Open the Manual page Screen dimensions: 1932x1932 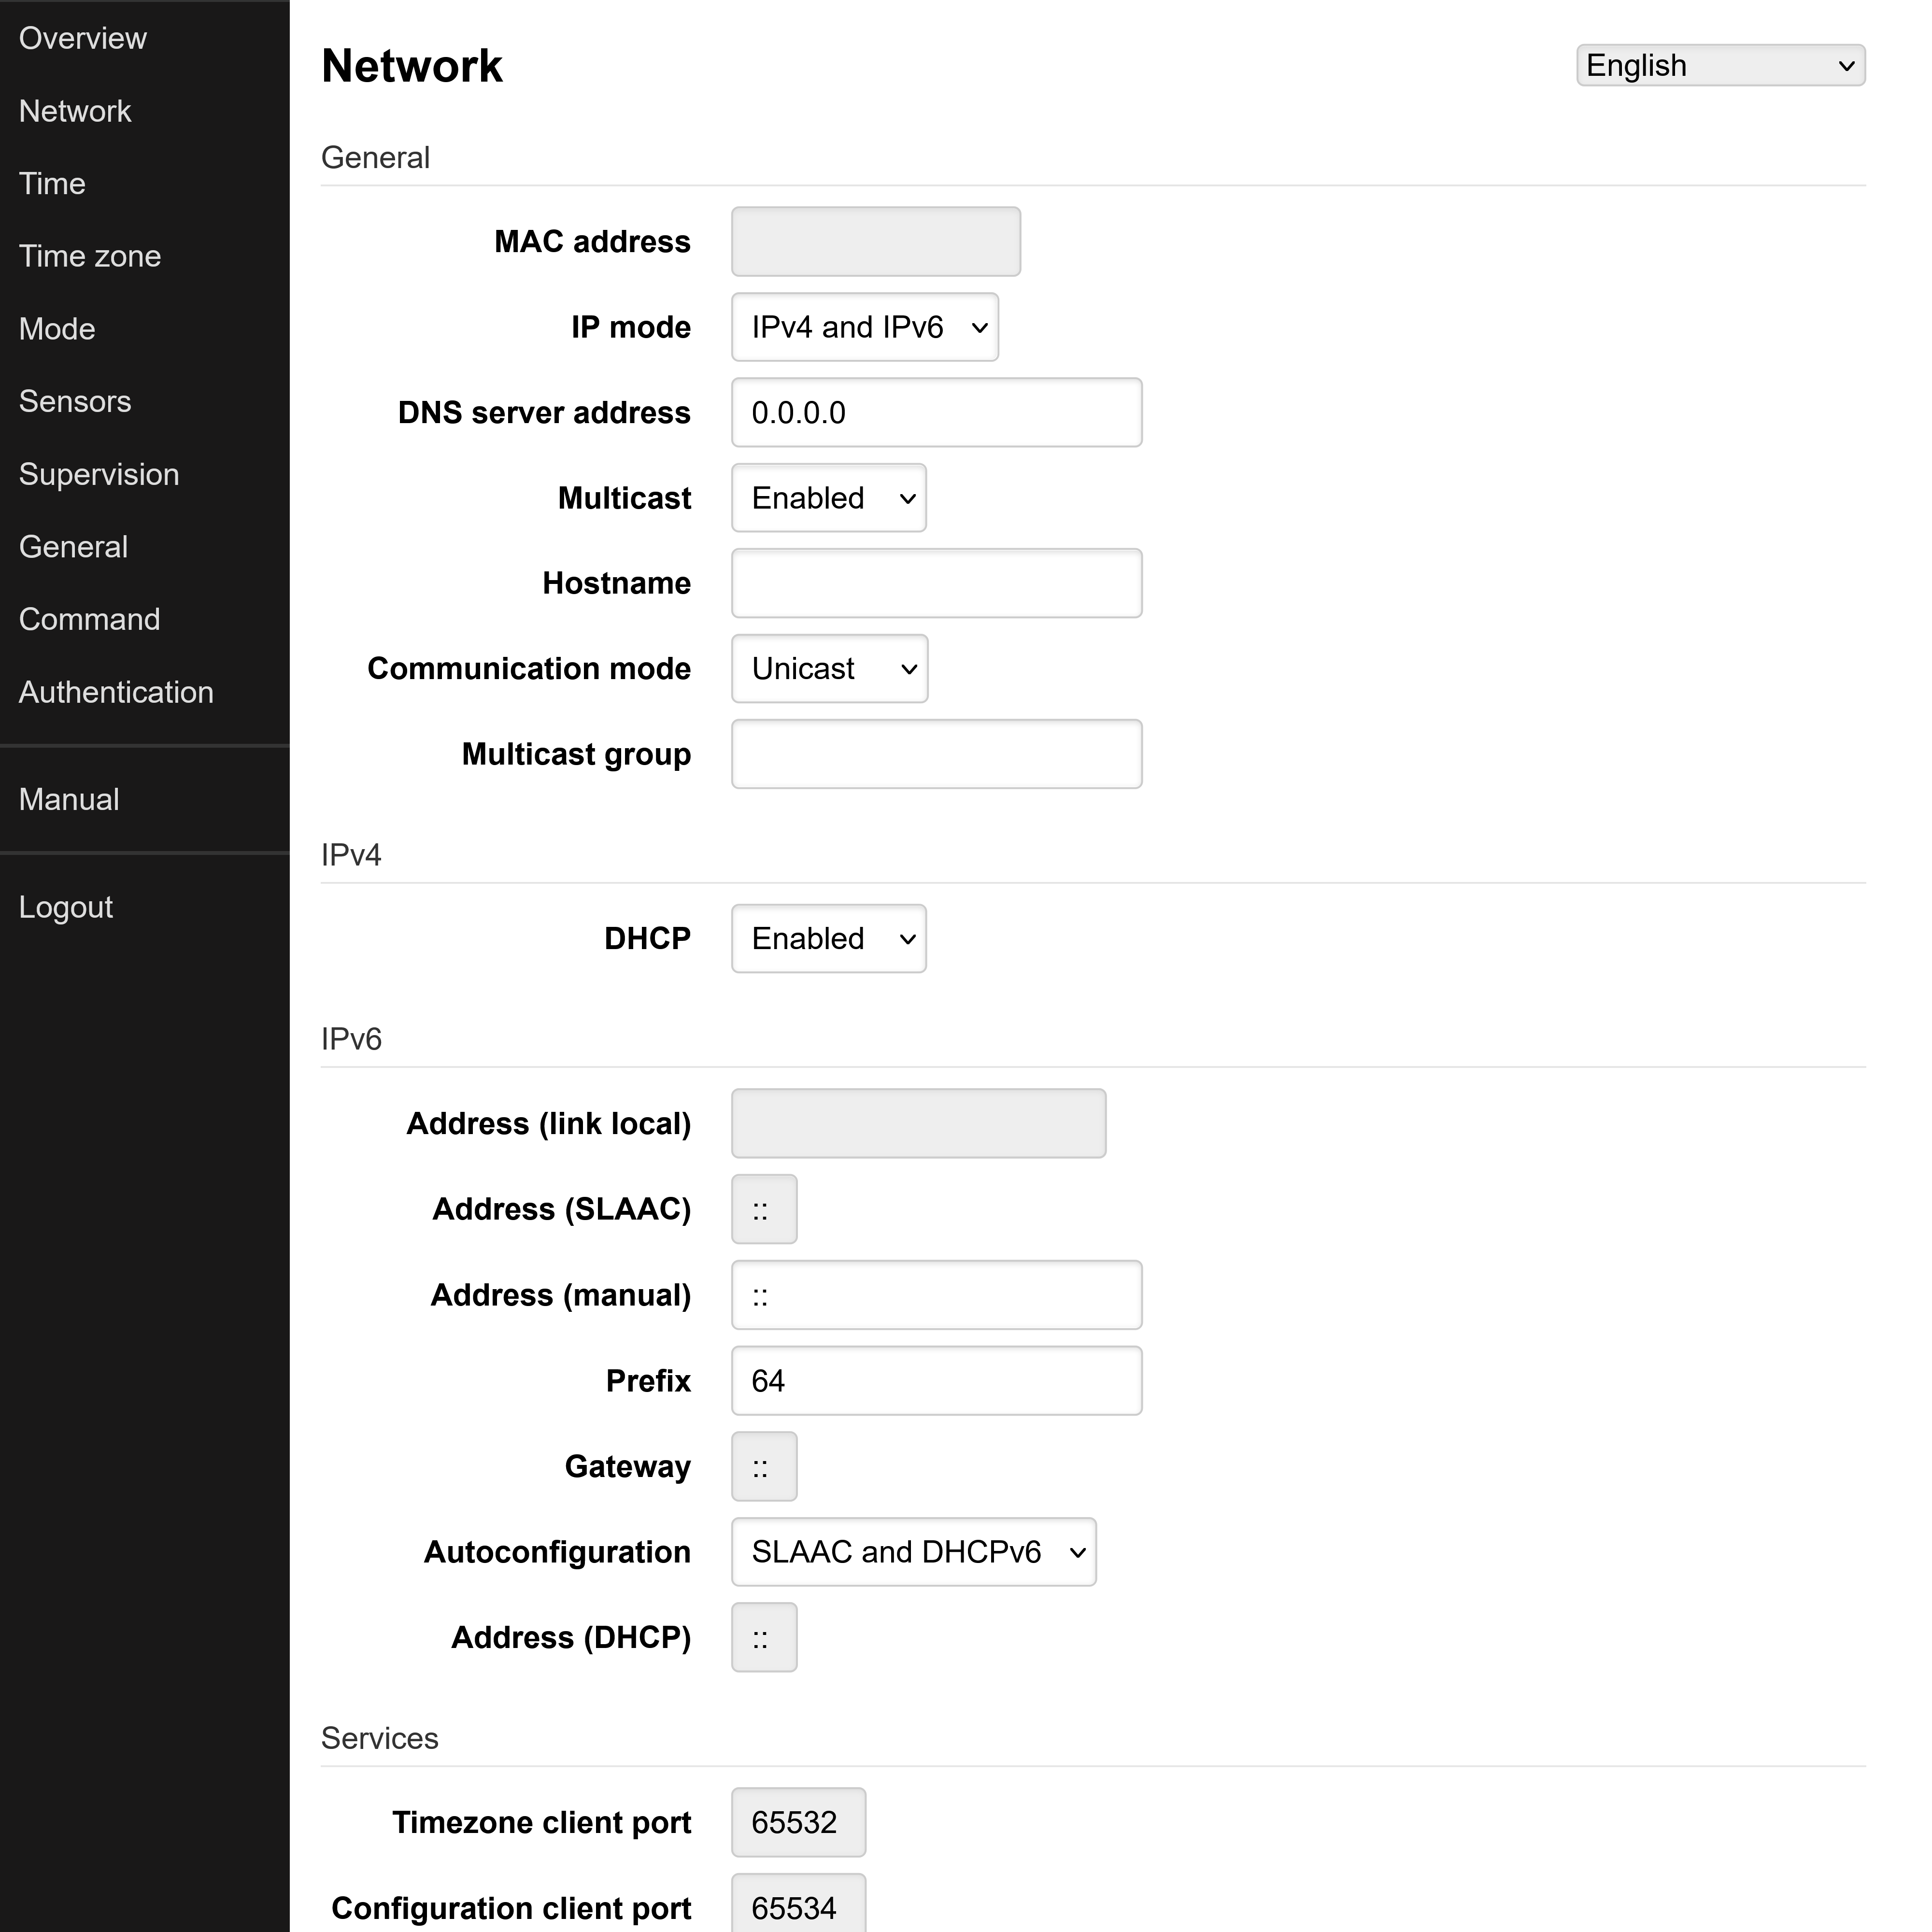coord(67,799)
